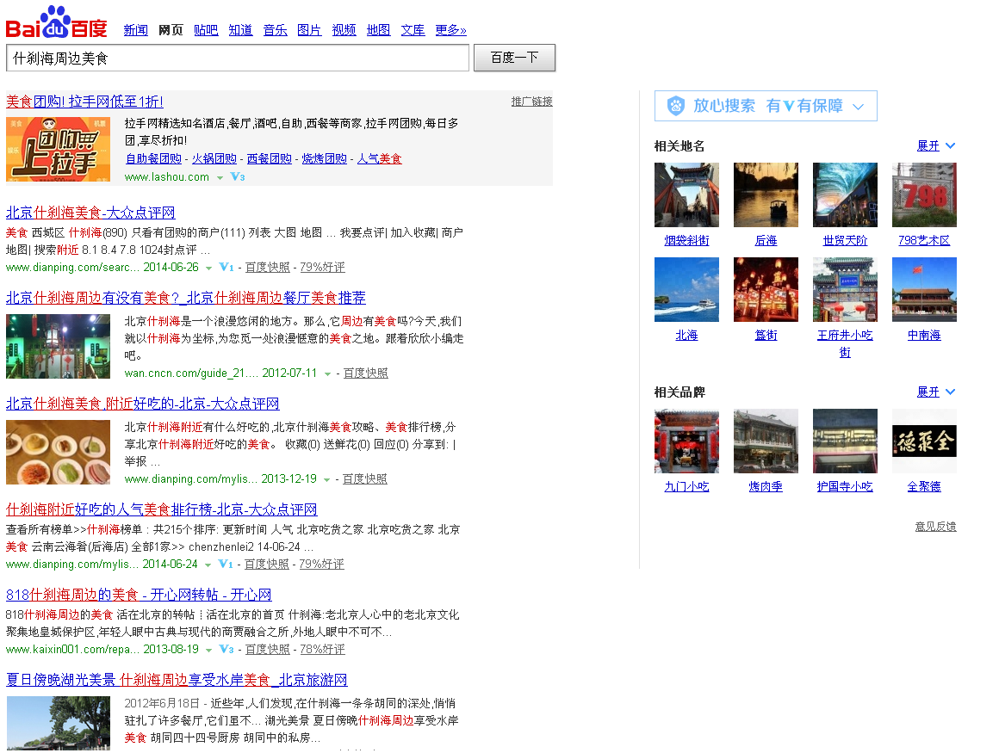Click the 烤肉季 brand thumbnail
Viewport: 999px width, 753px height.
(x=766, y=441)
